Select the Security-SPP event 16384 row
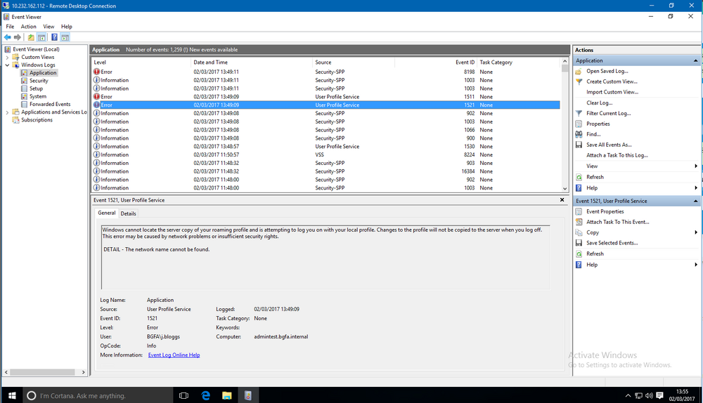 click(326, 171)
